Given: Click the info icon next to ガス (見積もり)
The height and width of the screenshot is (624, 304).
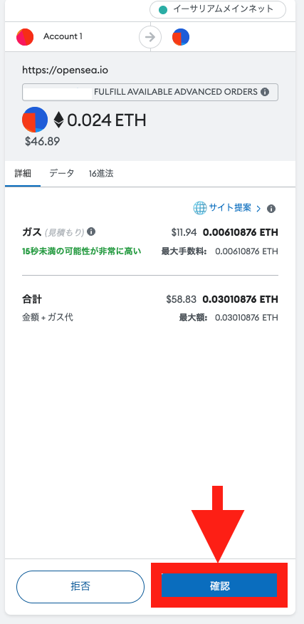Looking at the screenshot, I should 91,232.
